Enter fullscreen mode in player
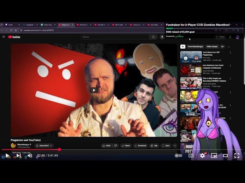The width and height of the screenshot is (245, 183). [237, 156]
